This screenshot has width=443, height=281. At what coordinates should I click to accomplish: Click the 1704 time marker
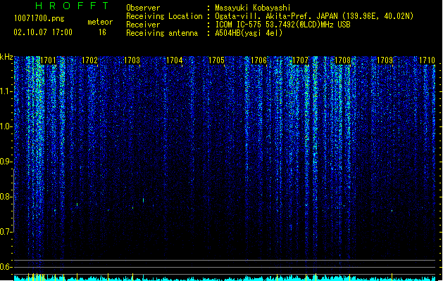coord(175,60)
